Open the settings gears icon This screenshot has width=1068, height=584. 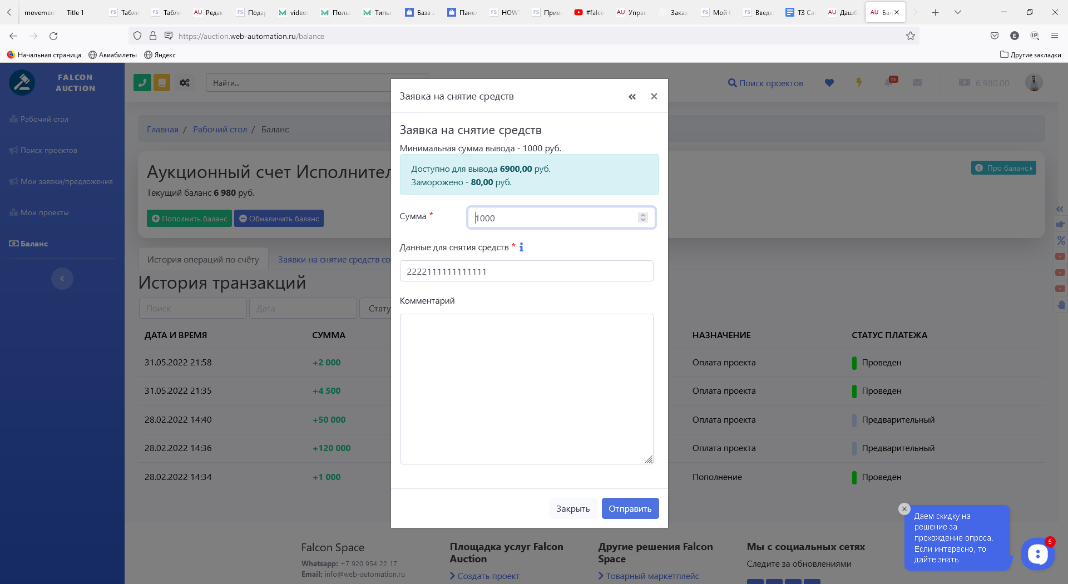point(185,83)
